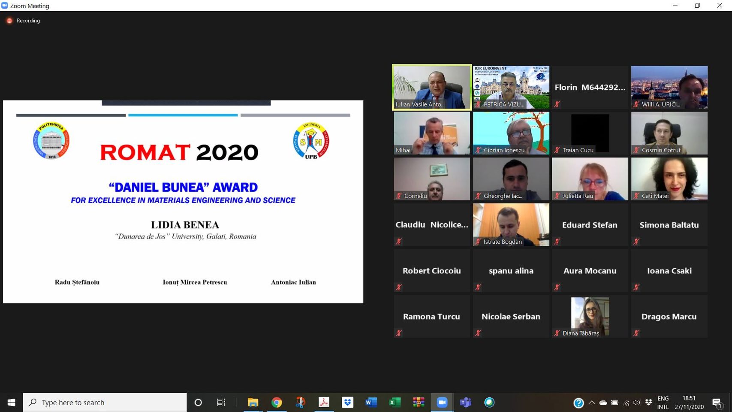Image resolution: width=732 pixels, height=412 pixels.
Task: Open the Windows Start menu
Action: 12,403
